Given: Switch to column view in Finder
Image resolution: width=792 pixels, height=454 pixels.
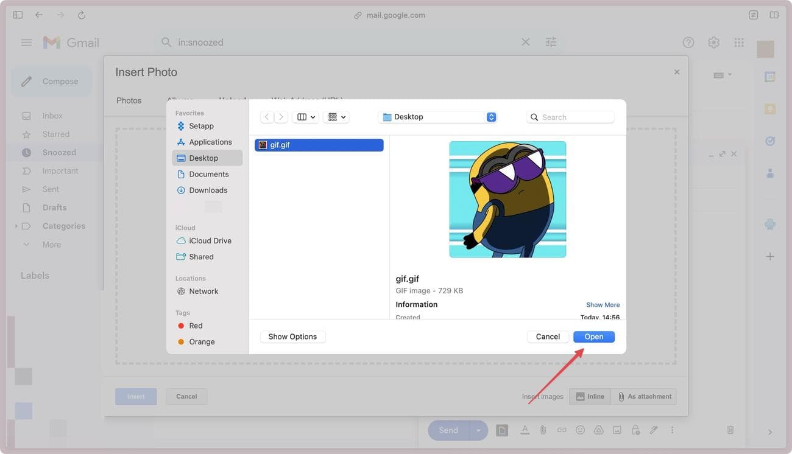Looking at the screenshot, I should coord(301,116).
